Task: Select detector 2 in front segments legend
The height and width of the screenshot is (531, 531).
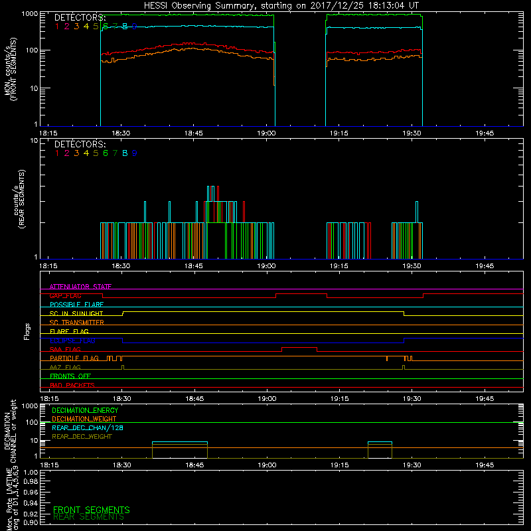Action: (67, 27)
